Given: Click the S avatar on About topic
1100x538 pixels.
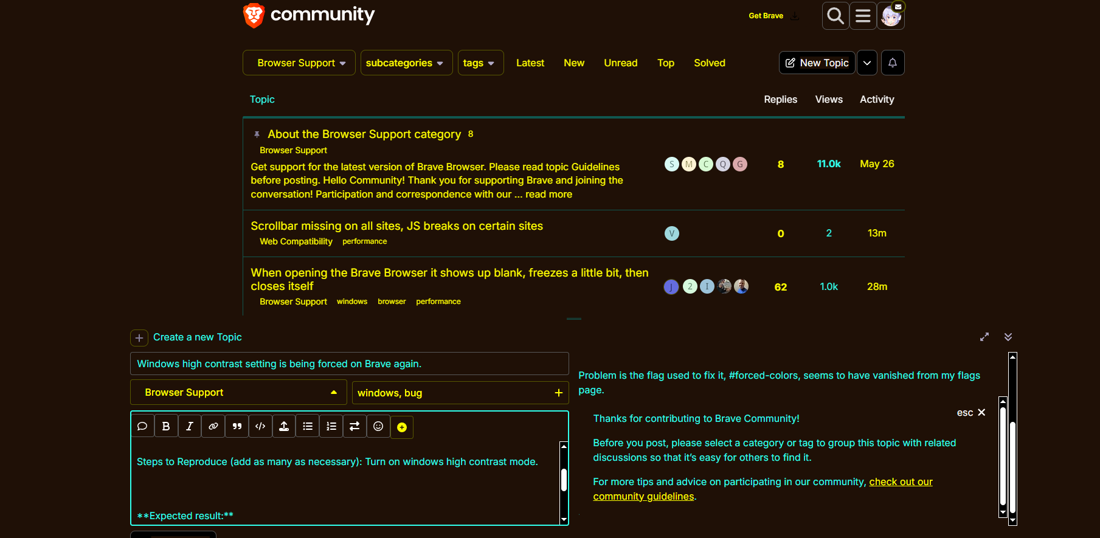Looking at the screenshot, I should [x=672, y=164].
